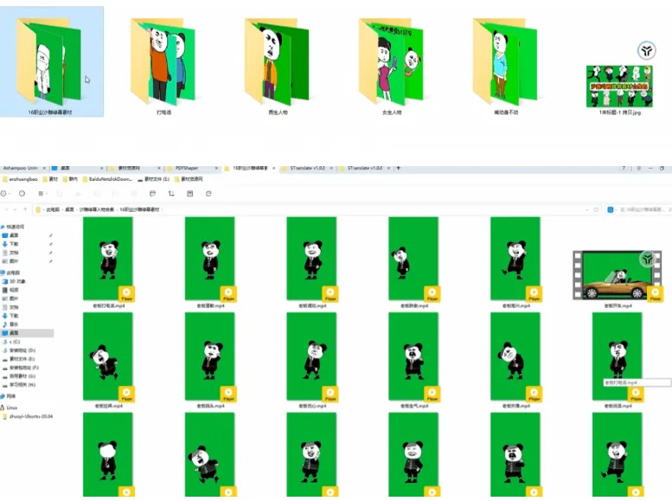The image size is (672, 501).
Task: Open 安装包地址 (F:) drive in sidebar
Action: pyautogui.click(x=21, y=368)
